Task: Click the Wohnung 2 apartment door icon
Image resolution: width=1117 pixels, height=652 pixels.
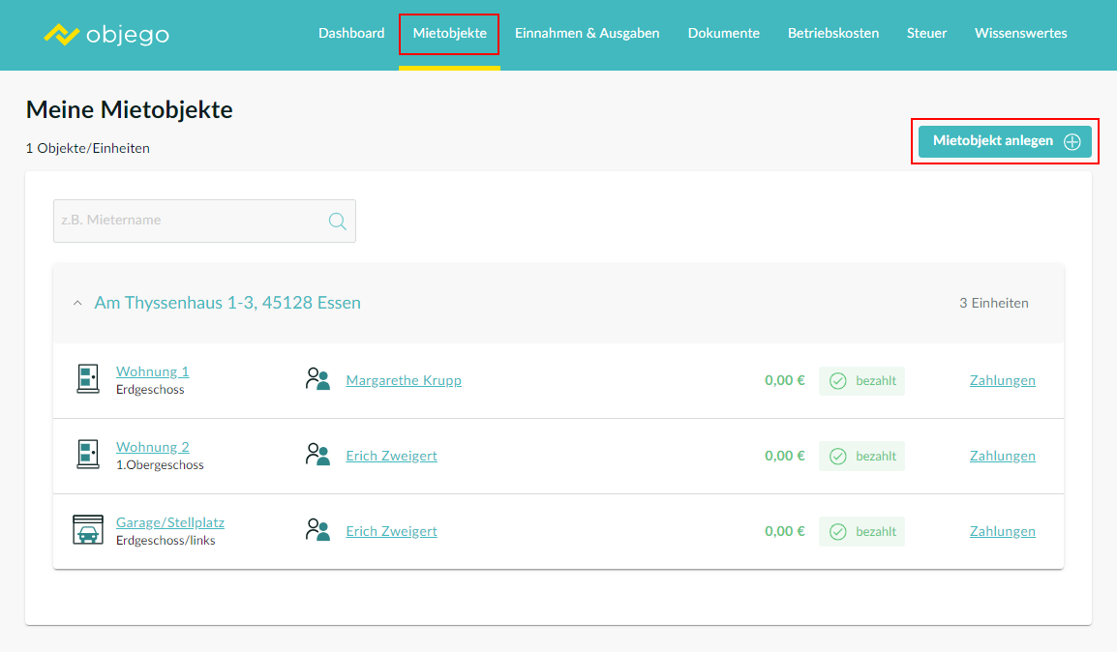Action: pyautogui.click(x=88, y=455)
